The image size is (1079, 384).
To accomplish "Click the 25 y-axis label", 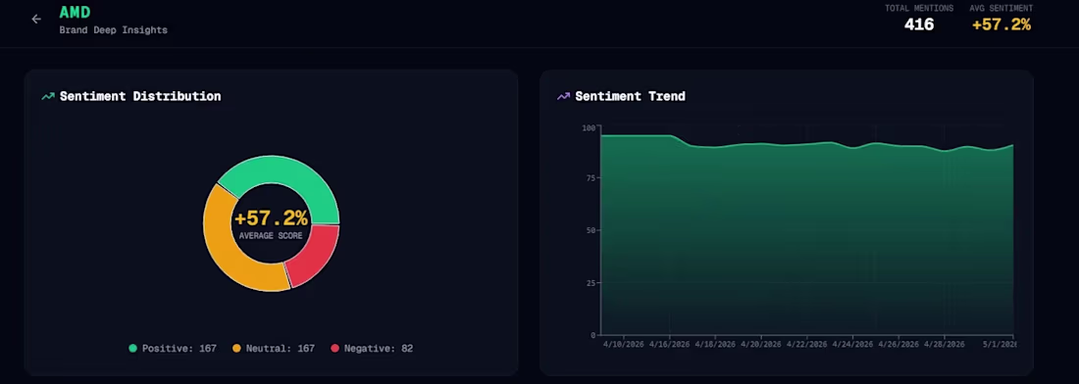I will point(591,282).
